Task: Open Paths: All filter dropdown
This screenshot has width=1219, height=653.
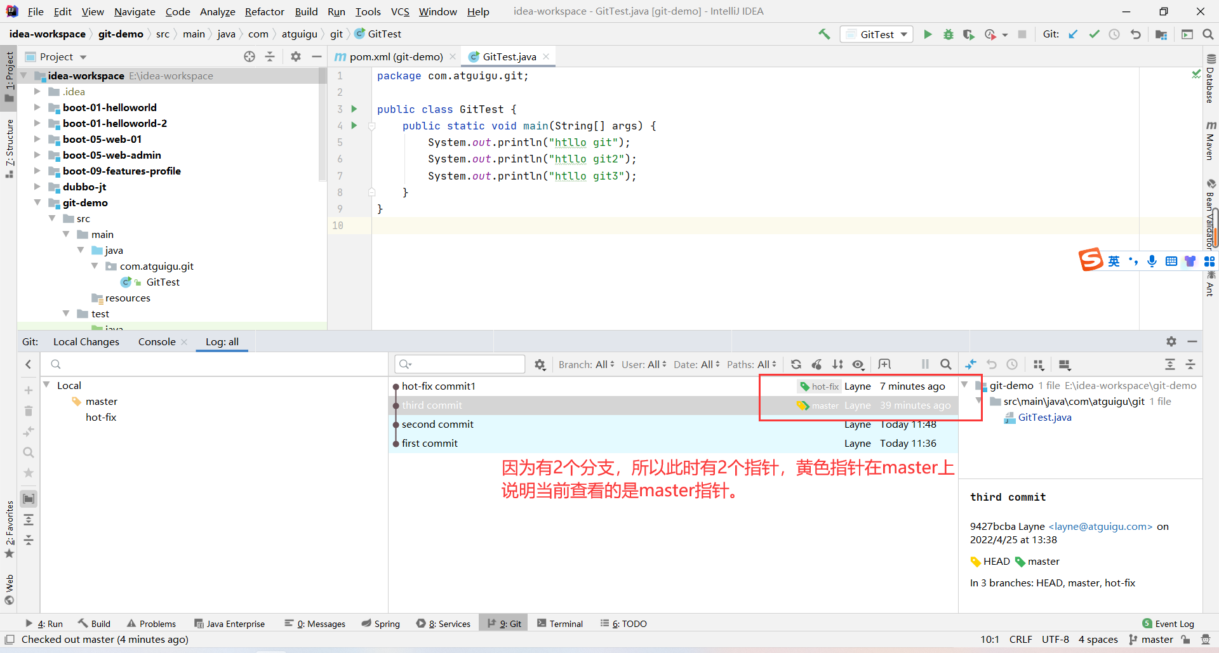Action: pos(752,364)
